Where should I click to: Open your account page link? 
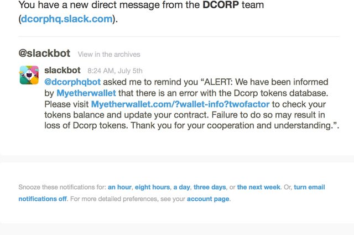[209, 199]
